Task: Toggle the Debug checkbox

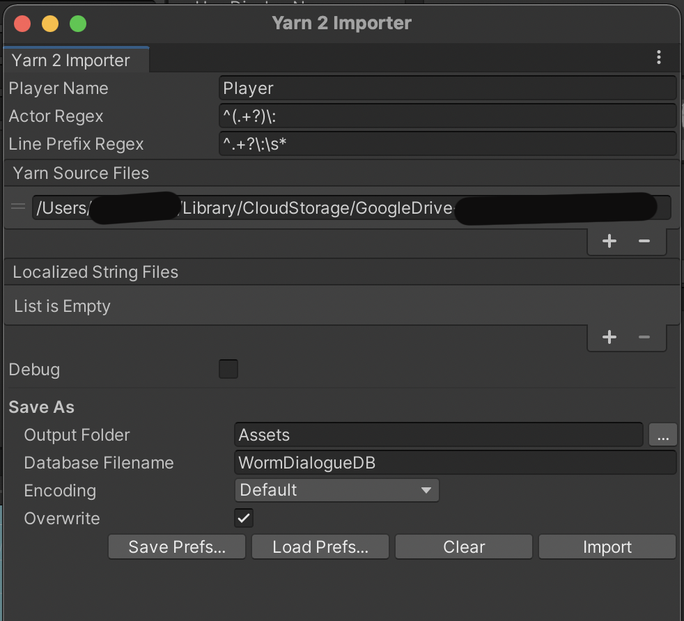Action: [x=228, y=369]
